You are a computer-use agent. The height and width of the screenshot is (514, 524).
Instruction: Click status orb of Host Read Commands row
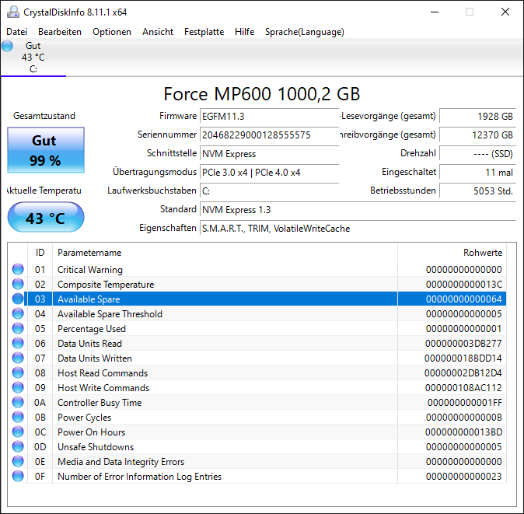18,372
